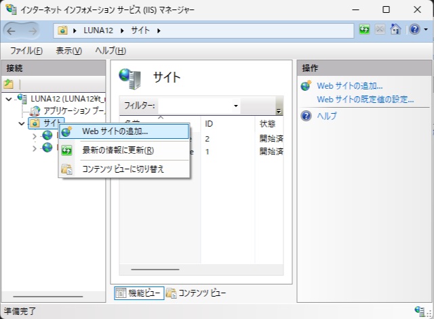Screen dimensions: 434x319
Task: Open the 表示(V) menu
Action: (69, 51)
